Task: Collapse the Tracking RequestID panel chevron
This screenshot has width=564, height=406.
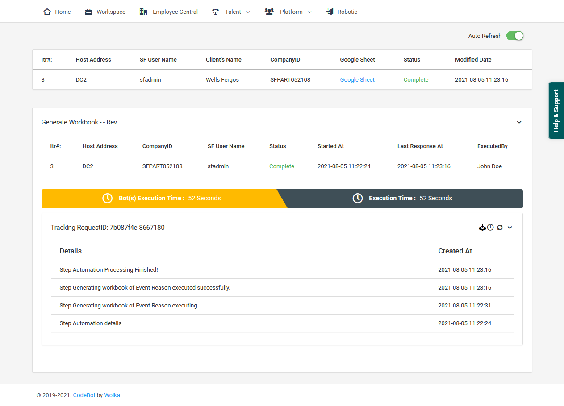Action: pos(510,228)
